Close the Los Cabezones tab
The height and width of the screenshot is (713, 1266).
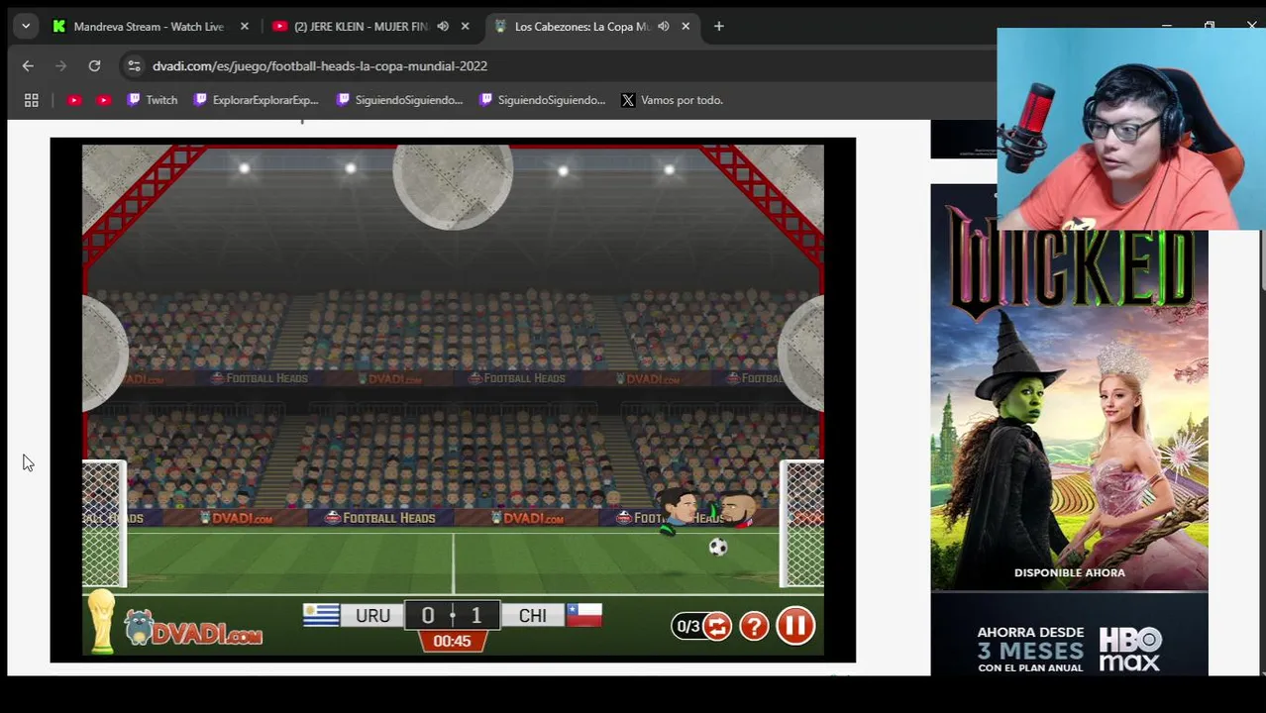click(x=686, y=27)
